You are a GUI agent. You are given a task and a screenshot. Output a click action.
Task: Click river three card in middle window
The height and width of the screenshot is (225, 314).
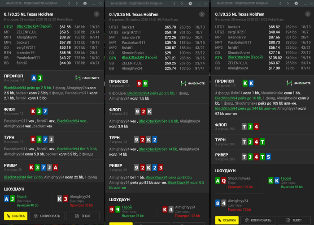click(x=161, y=168)
